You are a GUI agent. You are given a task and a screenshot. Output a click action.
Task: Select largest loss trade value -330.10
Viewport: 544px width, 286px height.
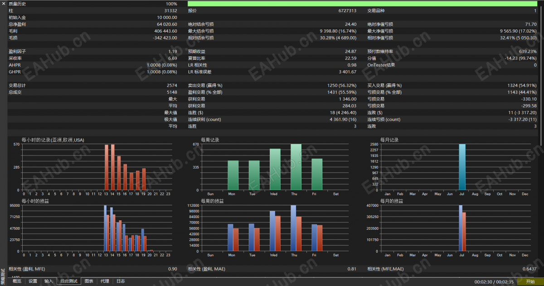(x=529, y=99)
